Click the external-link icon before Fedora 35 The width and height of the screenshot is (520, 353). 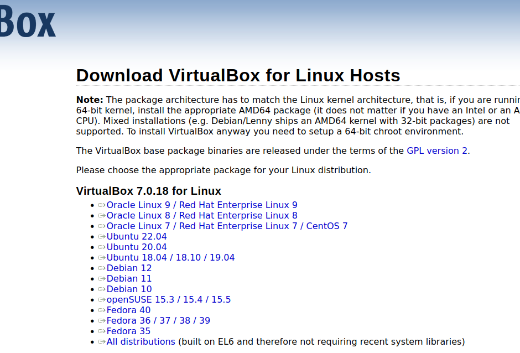102,331
